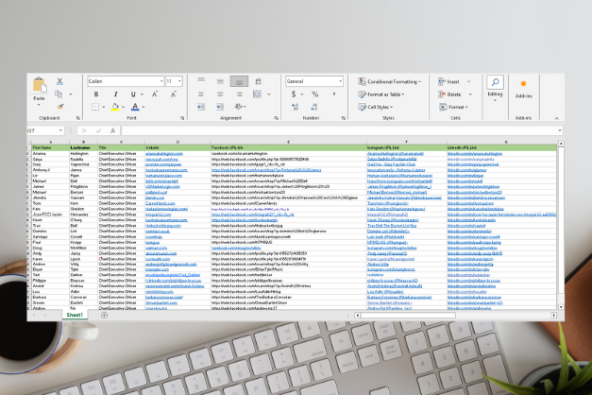Expand the Paste options arrow

40,105
